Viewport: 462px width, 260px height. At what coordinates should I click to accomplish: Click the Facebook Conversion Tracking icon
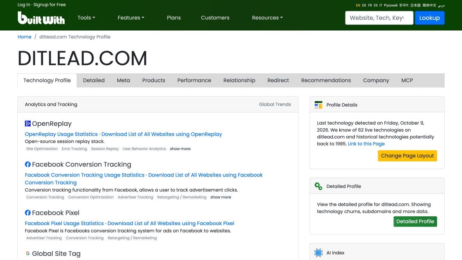[x=28, y=164]
